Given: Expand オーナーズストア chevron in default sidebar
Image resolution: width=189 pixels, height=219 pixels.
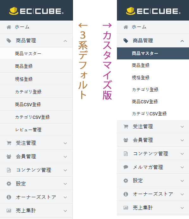Looking at the screenshot, I should [65, 198].
